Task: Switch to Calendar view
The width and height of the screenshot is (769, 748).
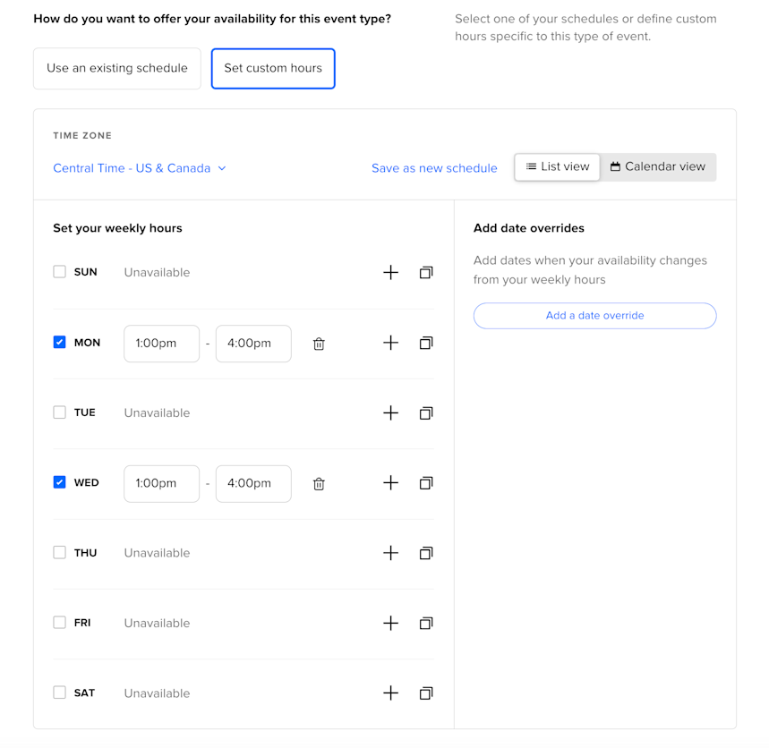Action: (x=658, y=166)
